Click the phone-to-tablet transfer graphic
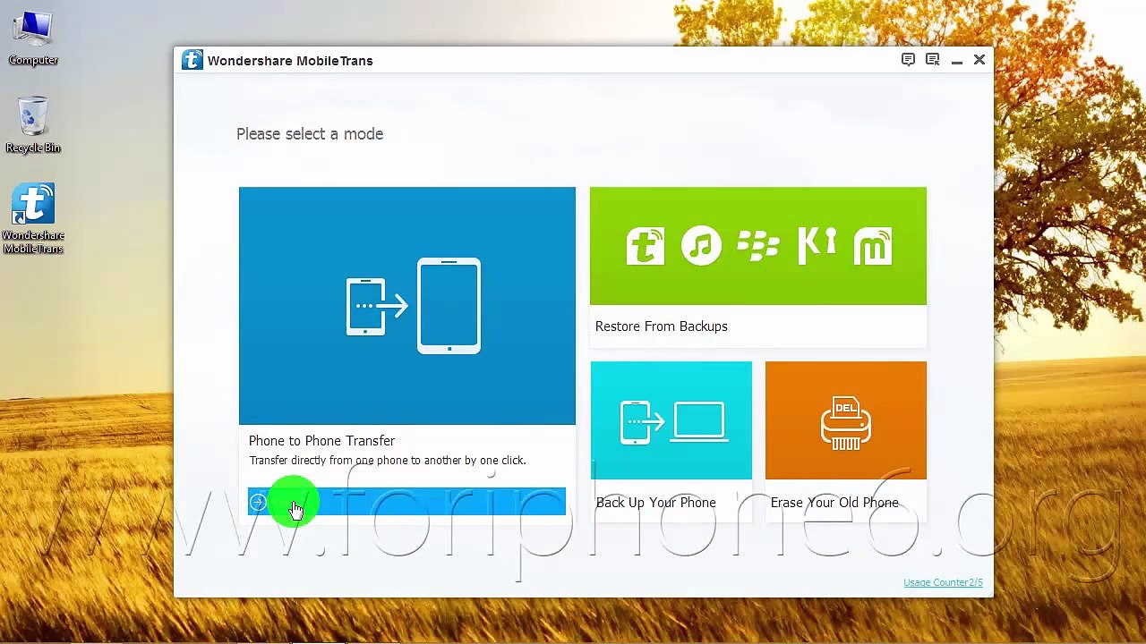 414,306
